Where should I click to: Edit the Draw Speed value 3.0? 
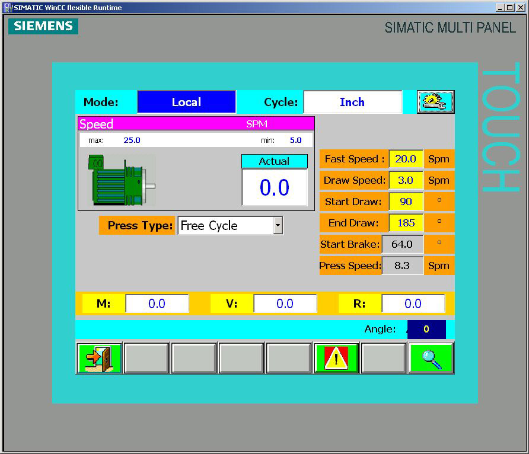point(406,180)
